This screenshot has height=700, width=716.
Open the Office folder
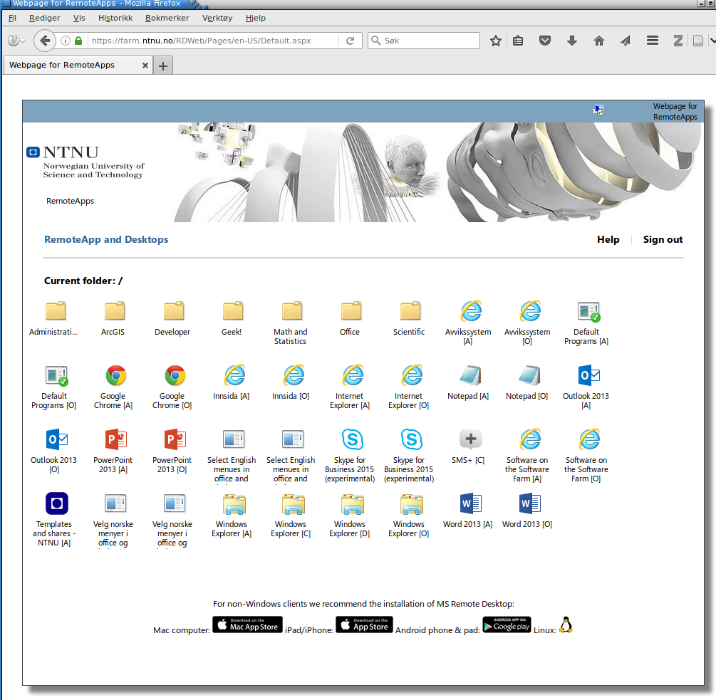[x=351, y=311]
